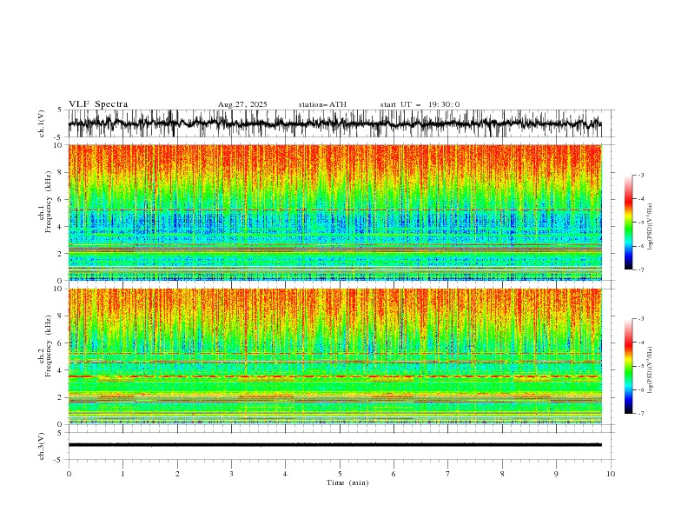Click the time axis tick label "7"
688x532 pixels.
[x=447, y=474]
